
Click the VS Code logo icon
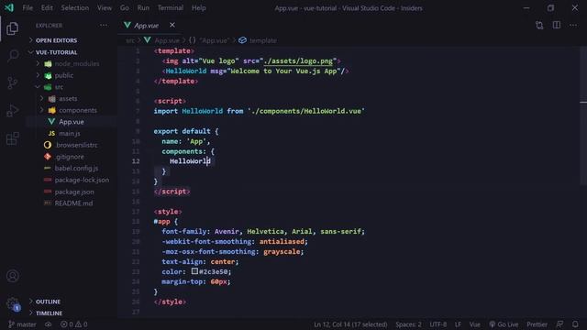pyautogui.click(x=8, y=7)
